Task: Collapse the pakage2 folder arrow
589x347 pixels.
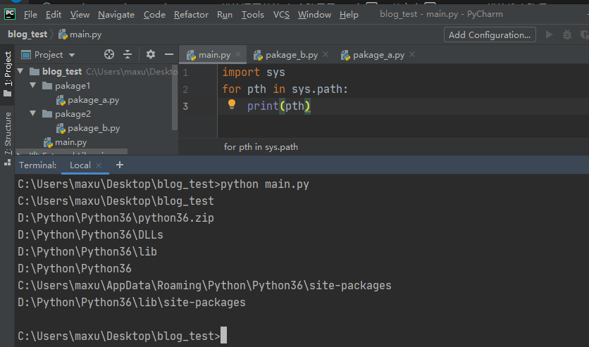Action: 33,114
